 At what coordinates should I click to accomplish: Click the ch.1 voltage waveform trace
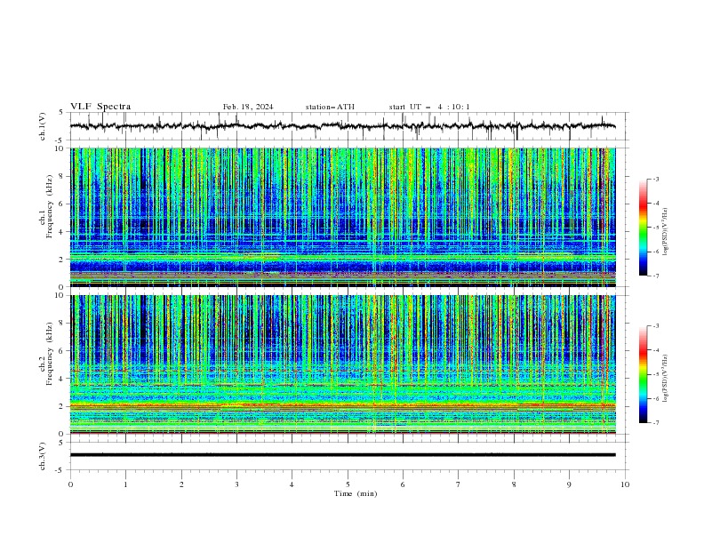[342, 126]
